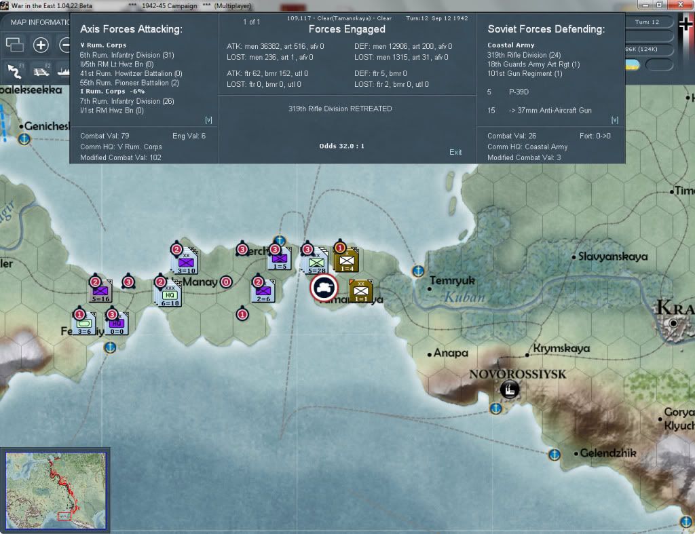
Task: Click the Anapa town label
Action: (451, 354)
